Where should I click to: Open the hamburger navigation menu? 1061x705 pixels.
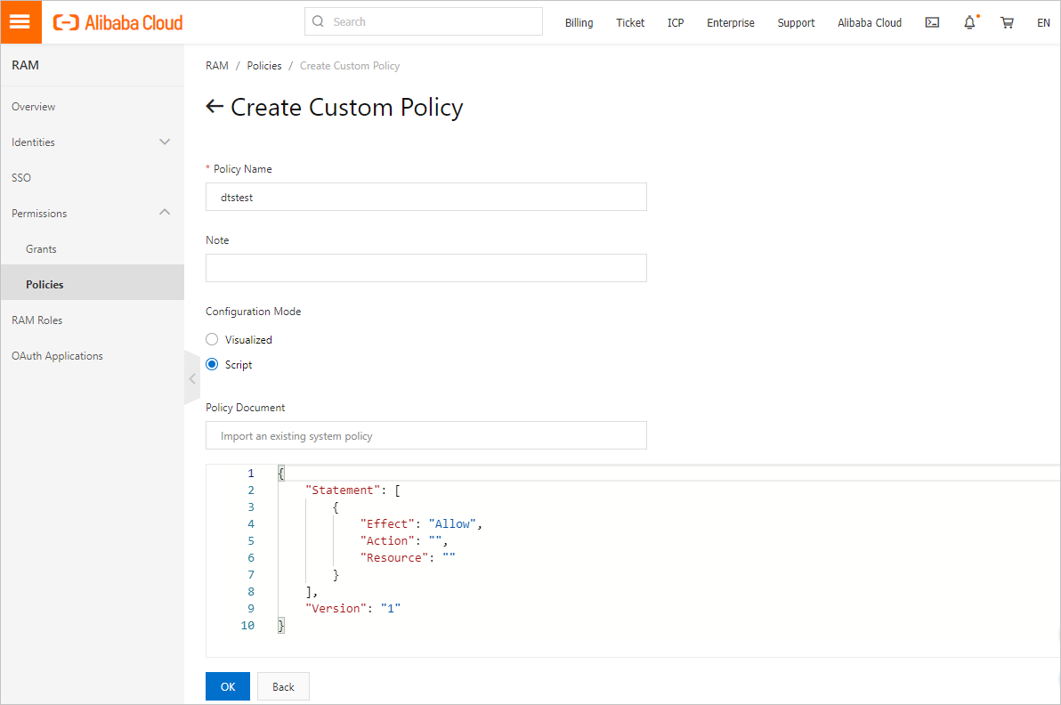pos(21,21)
